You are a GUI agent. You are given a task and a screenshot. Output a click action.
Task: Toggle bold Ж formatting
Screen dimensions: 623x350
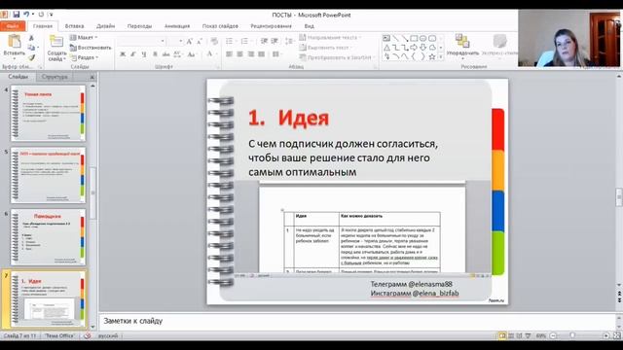pos(123,54)
